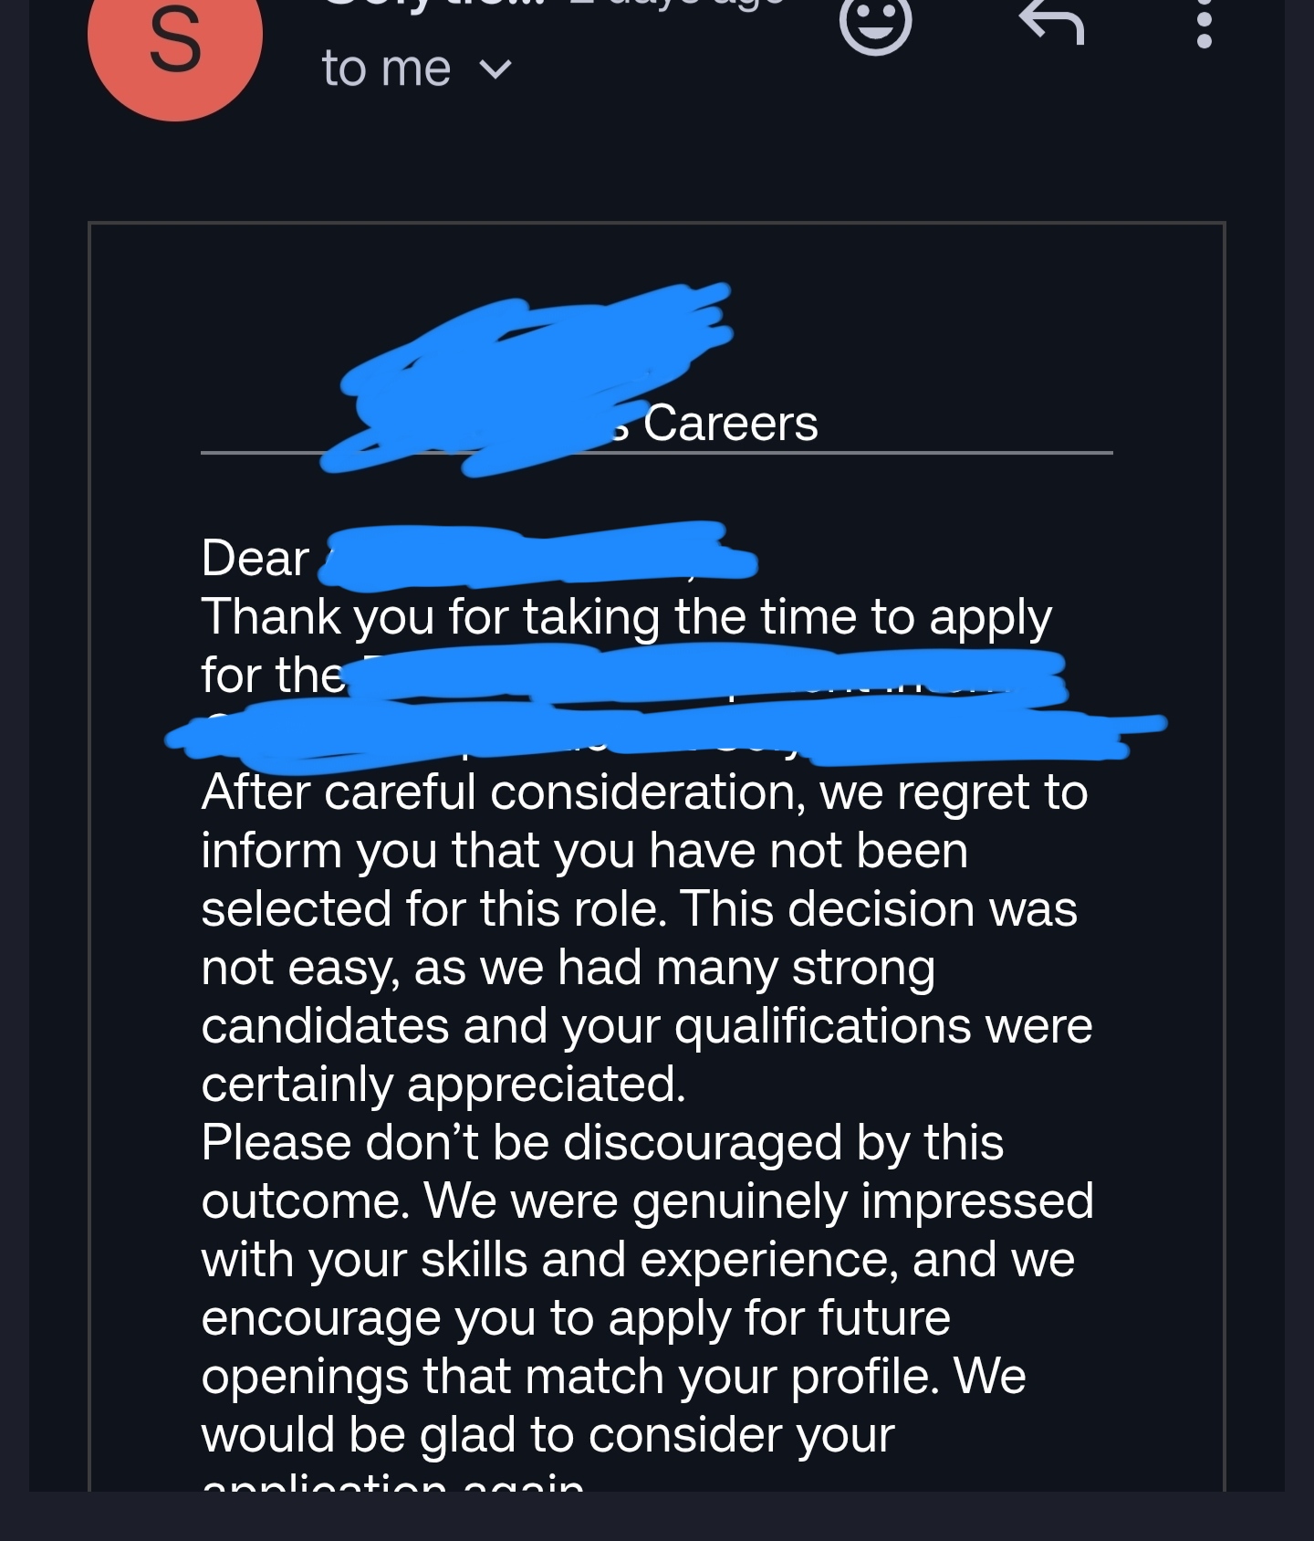This screenshot has height=1541, width=1314.
Task: Click the "Careers" heading text
Action: click(x=730, y=424)
